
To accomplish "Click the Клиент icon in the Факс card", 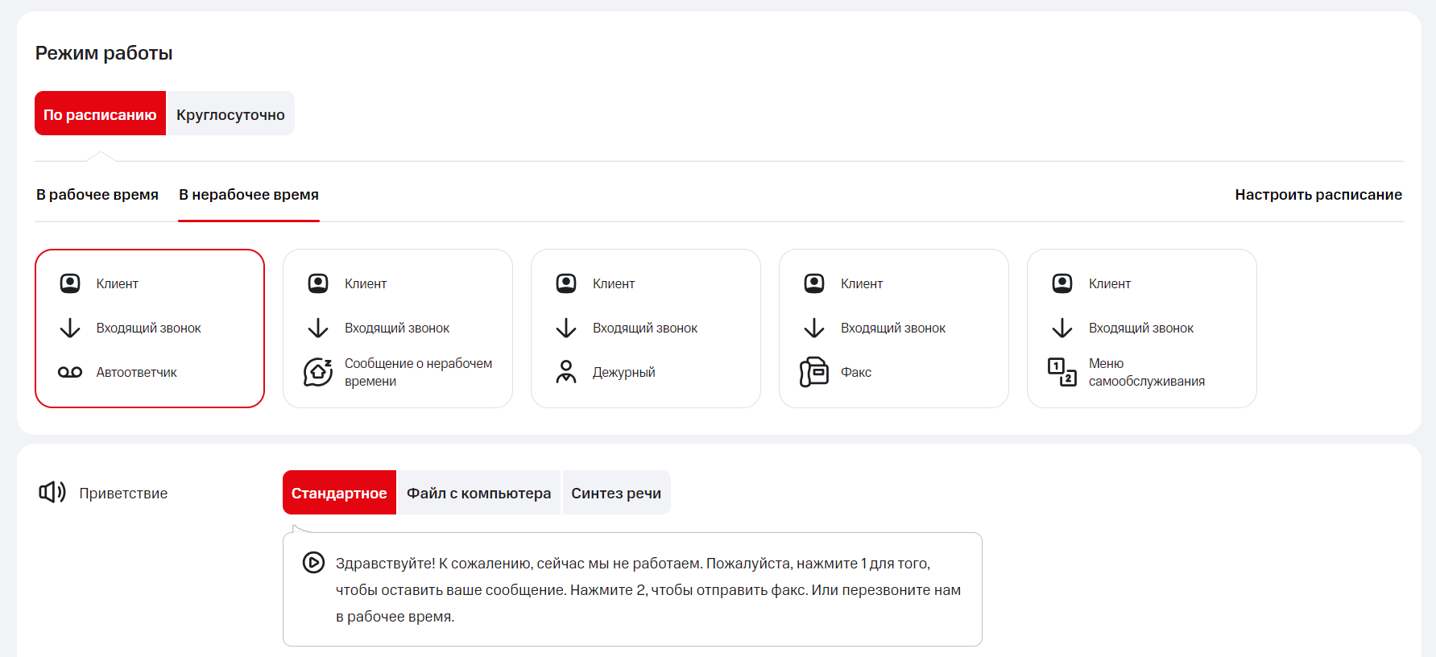I will click(814, 283).
